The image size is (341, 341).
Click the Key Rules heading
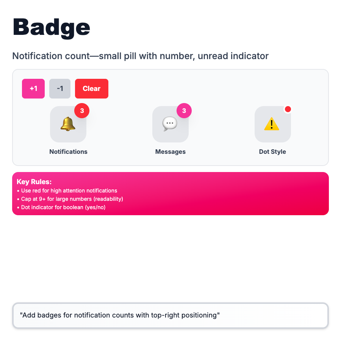point(34,182)
